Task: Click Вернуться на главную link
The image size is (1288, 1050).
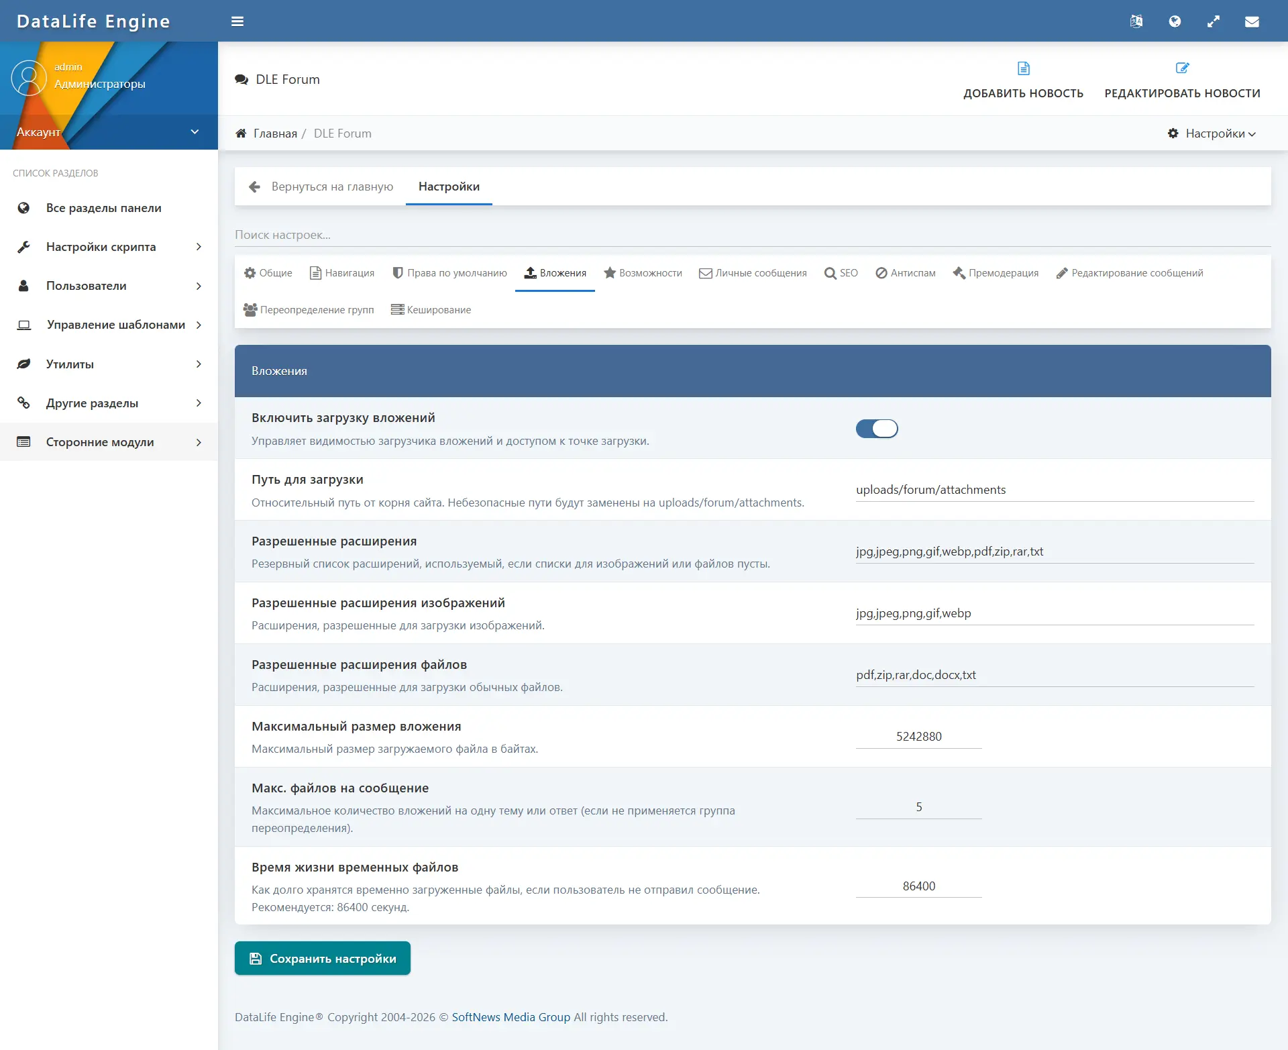Action: (321, 187)
